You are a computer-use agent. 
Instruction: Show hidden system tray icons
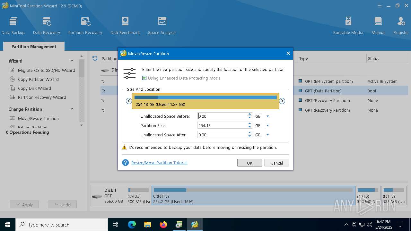346,225
